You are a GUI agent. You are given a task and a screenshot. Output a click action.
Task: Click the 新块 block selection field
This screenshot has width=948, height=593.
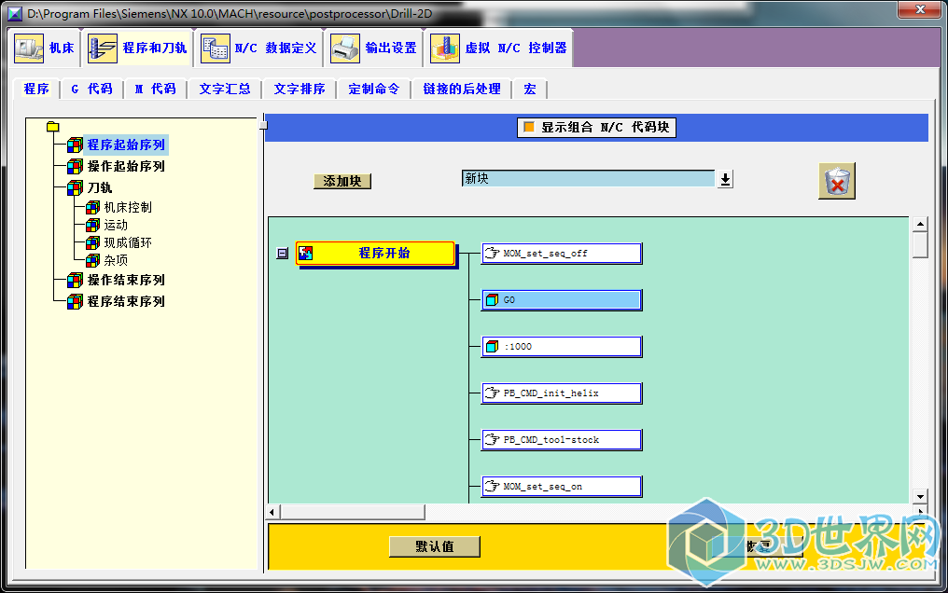[588, 178]
